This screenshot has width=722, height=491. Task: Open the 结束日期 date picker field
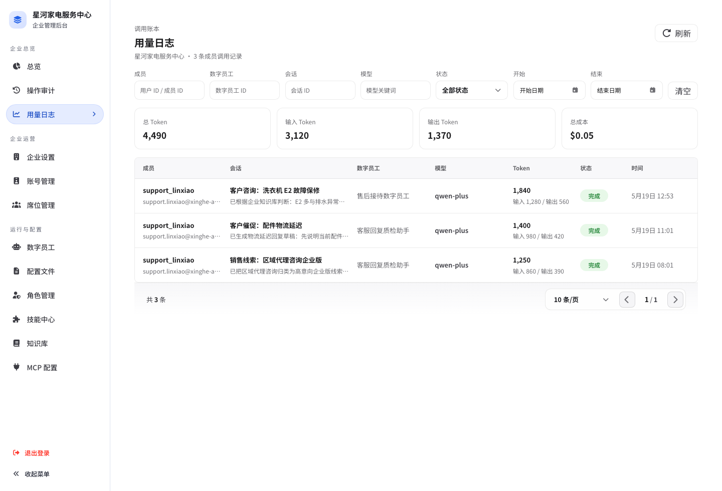coord(626,90)
